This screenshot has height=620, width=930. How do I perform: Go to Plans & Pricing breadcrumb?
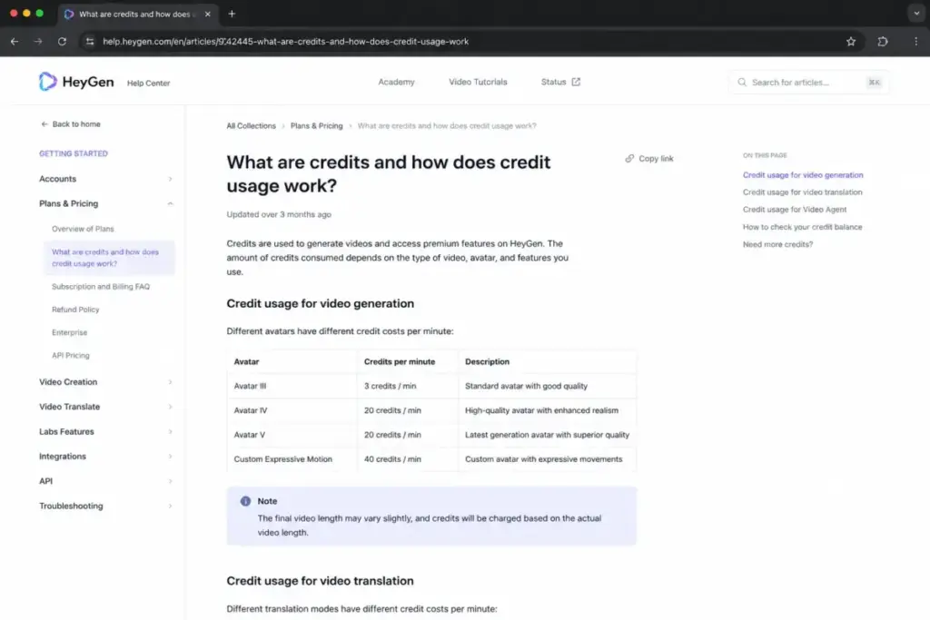point(316,125)
